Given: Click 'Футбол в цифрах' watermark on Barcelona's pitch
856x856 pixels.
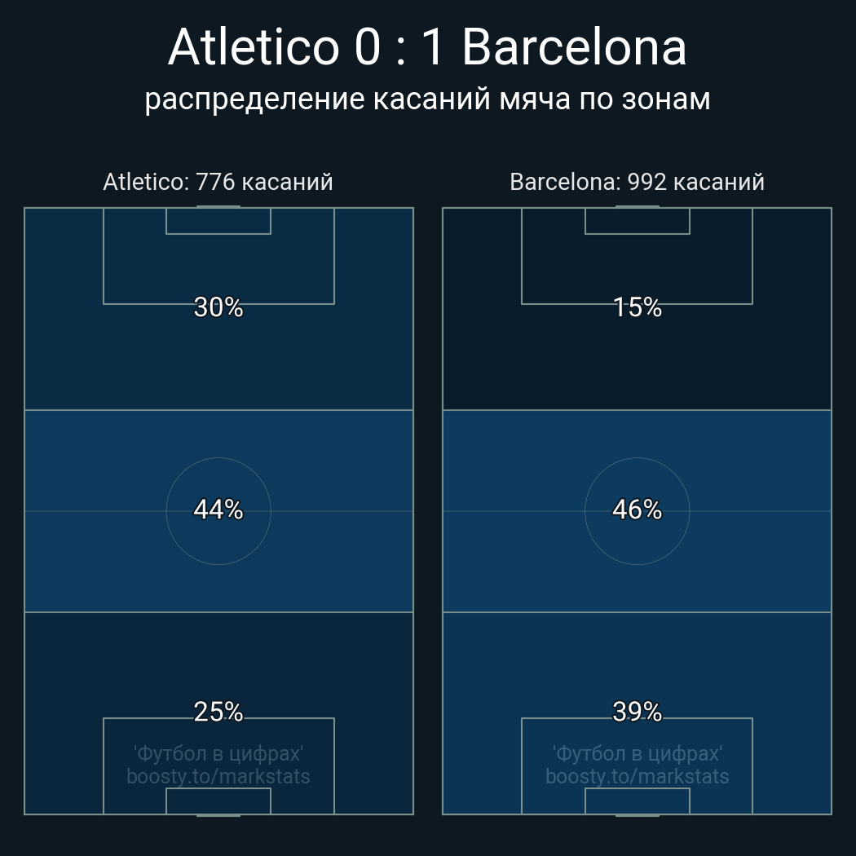Looking at the screenshot, I should tap(638, 753).
